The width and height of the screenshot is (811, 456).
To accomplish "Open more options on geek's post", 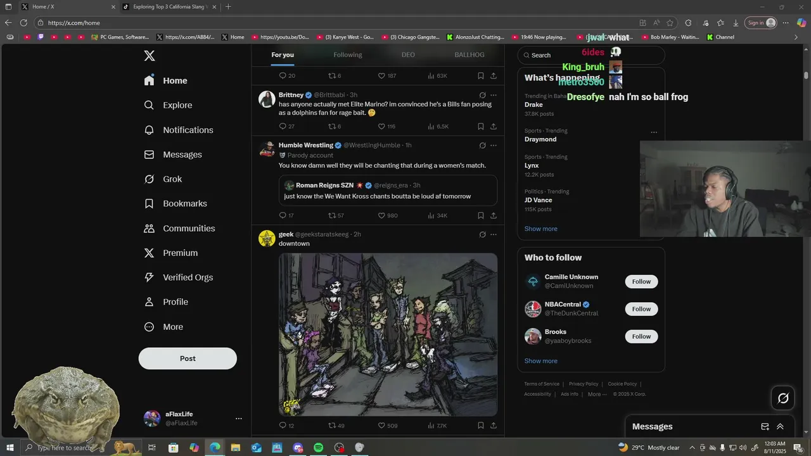I will (x=494, y=234).
